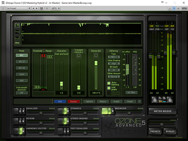
Task: Click the save preset floppy disk icon
Action: point(41,8)
